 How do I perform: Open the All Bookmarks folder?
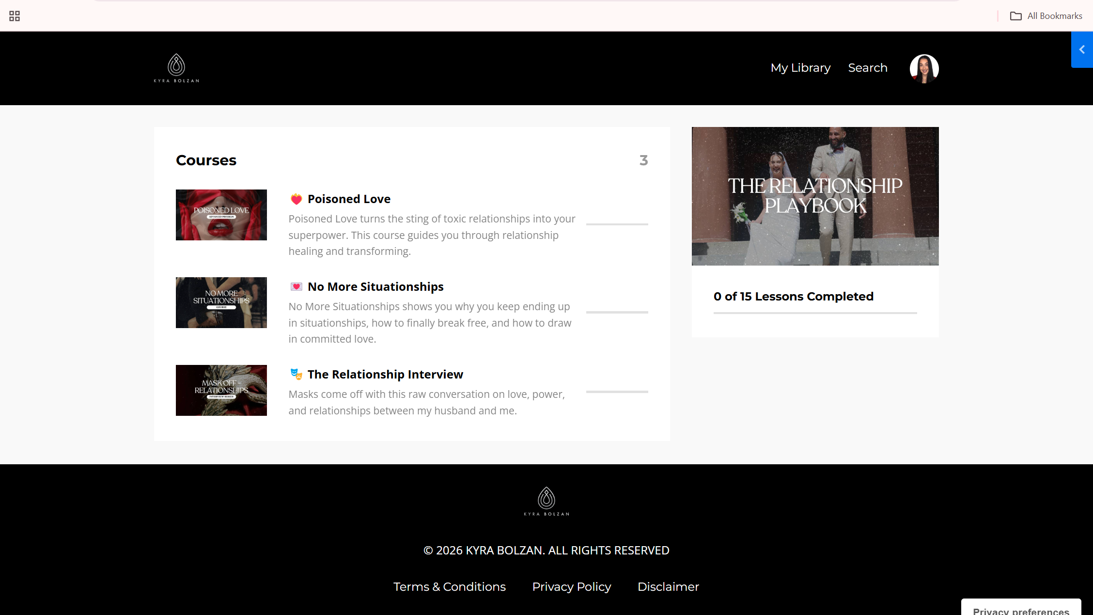(x=1046, y=16)
